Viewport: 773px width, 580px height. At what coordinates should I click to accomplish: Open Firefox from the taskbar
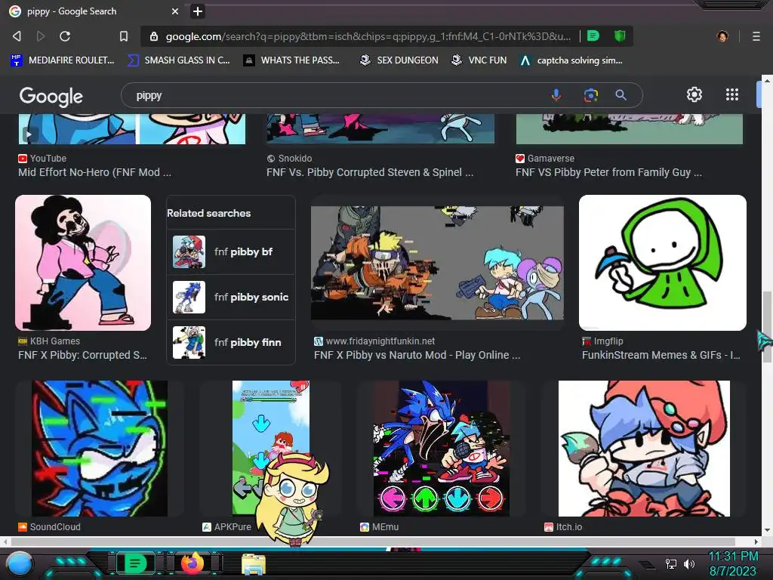click(x=192, y=563)
